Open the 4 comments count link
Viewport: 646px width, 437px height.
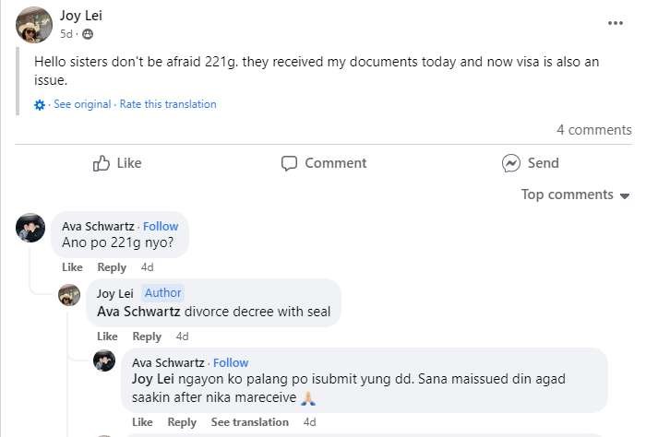click(593, 130)
